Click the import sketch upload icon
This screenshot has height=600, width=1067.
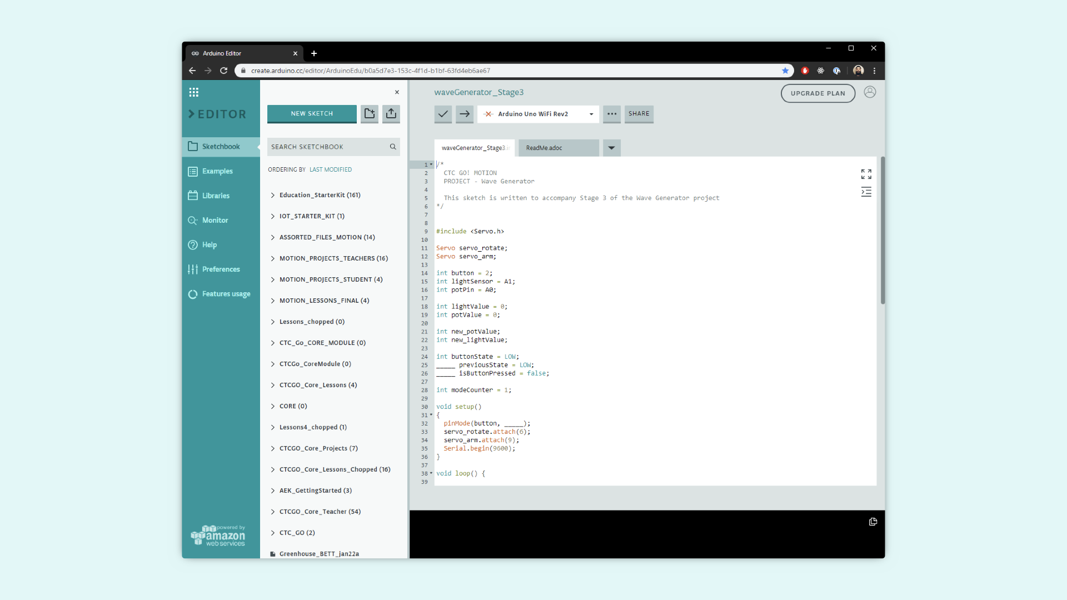pyautogui.click(x=391, y=113)
